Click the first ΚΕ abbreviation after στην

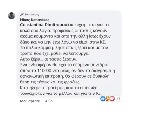tap(103, 42)
